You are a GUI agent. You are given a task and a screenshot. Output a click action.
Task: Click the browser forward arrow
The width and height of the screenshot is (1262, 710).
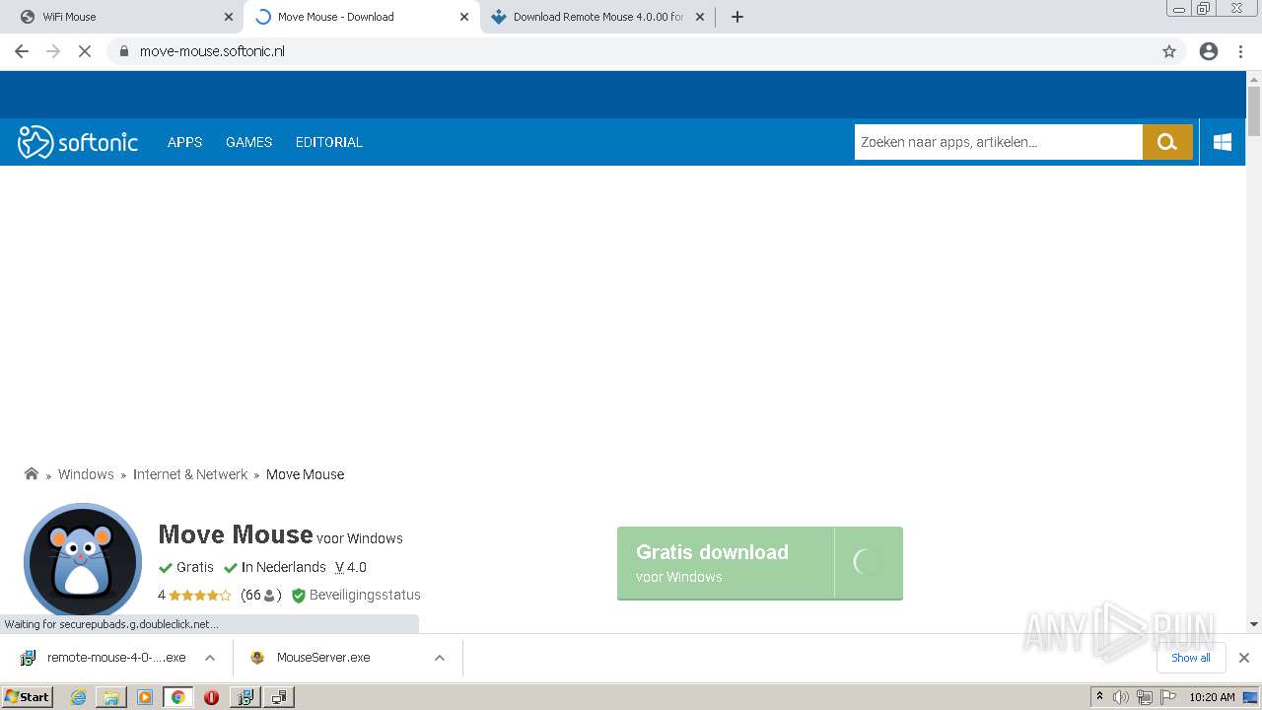[x=53, y=51]
